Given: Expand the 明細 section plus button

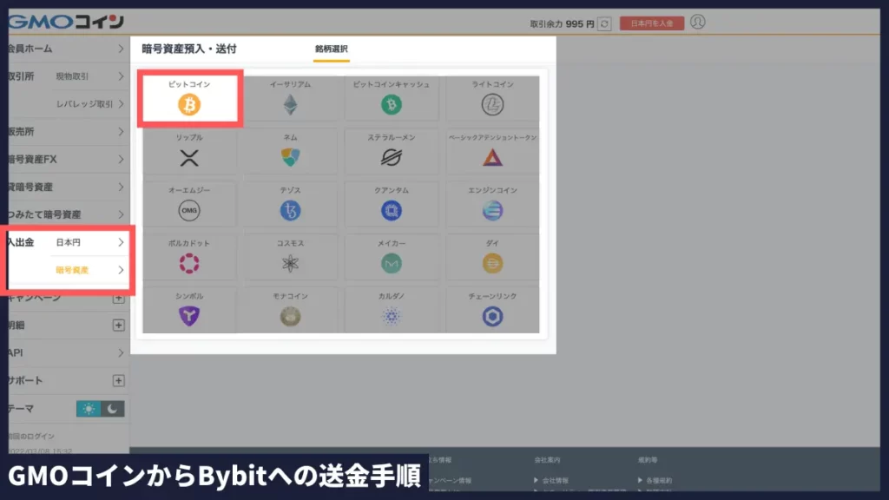Looking at the screenshot, I should click(118, 326).
